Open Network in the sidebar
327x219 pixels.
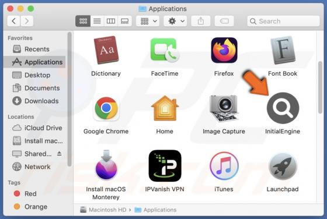(x=34, y=167)
